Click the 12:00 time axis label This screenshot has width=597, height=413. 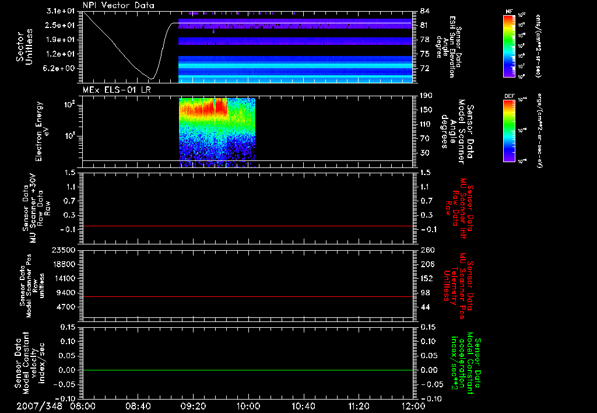(413, 406)
